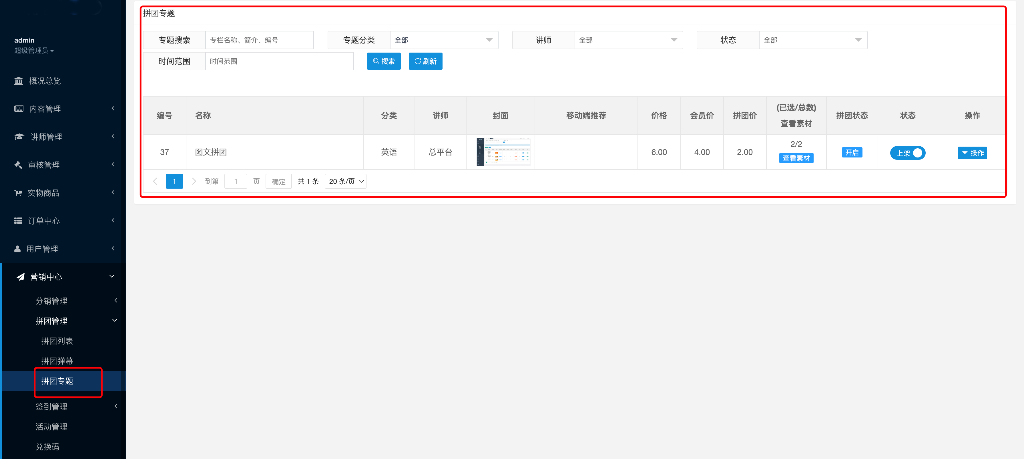
Task: Click the 共 1 条 total count
Action: click(x=308, y=181)
